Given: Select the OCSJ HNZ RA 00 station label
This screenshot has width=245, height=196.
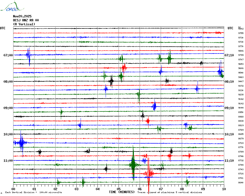Looking at the screenshot, I should pos(26,20).
